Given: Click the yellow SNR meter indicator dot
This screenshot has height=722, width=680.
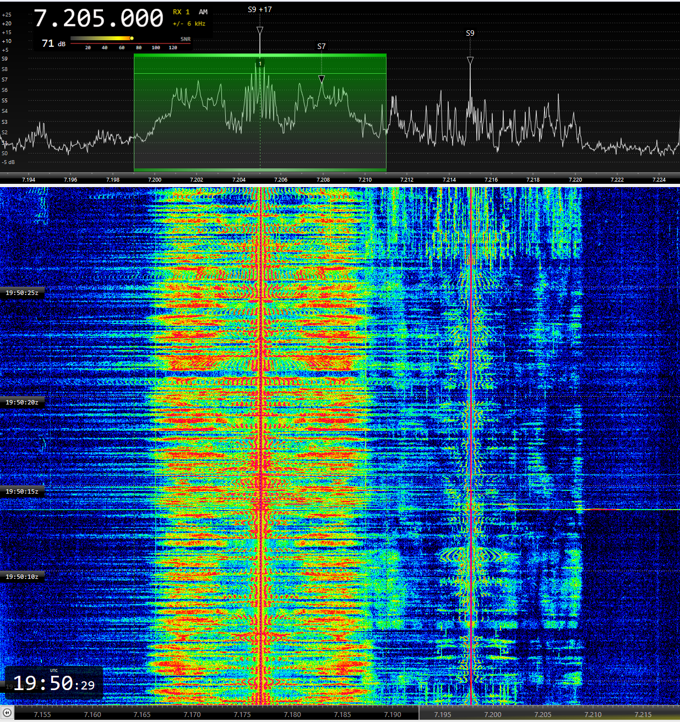Looking at the screenshot, I should click(x=132, y=39).
